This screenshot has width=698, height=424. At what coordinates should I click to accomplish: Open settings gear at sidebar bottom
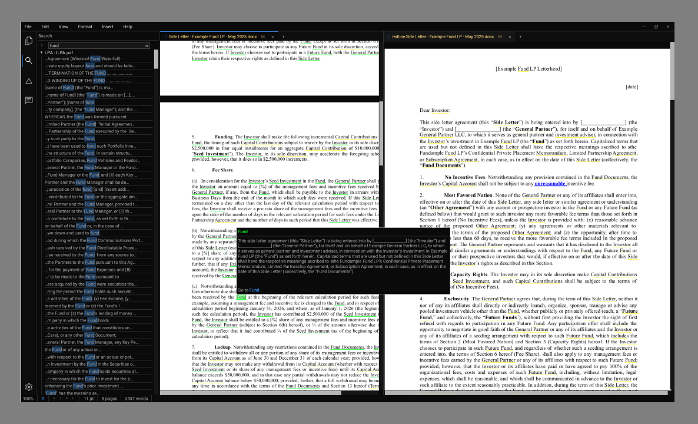click(28, 387)
